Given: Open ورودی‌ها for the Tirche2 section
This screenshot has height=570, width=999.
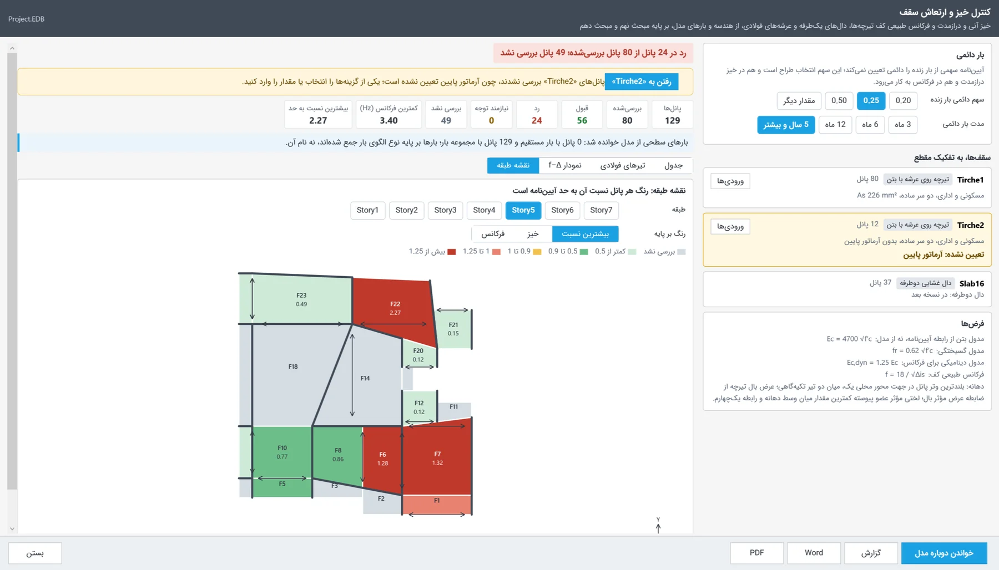Looking at the screenshot, I should point(730,227).
